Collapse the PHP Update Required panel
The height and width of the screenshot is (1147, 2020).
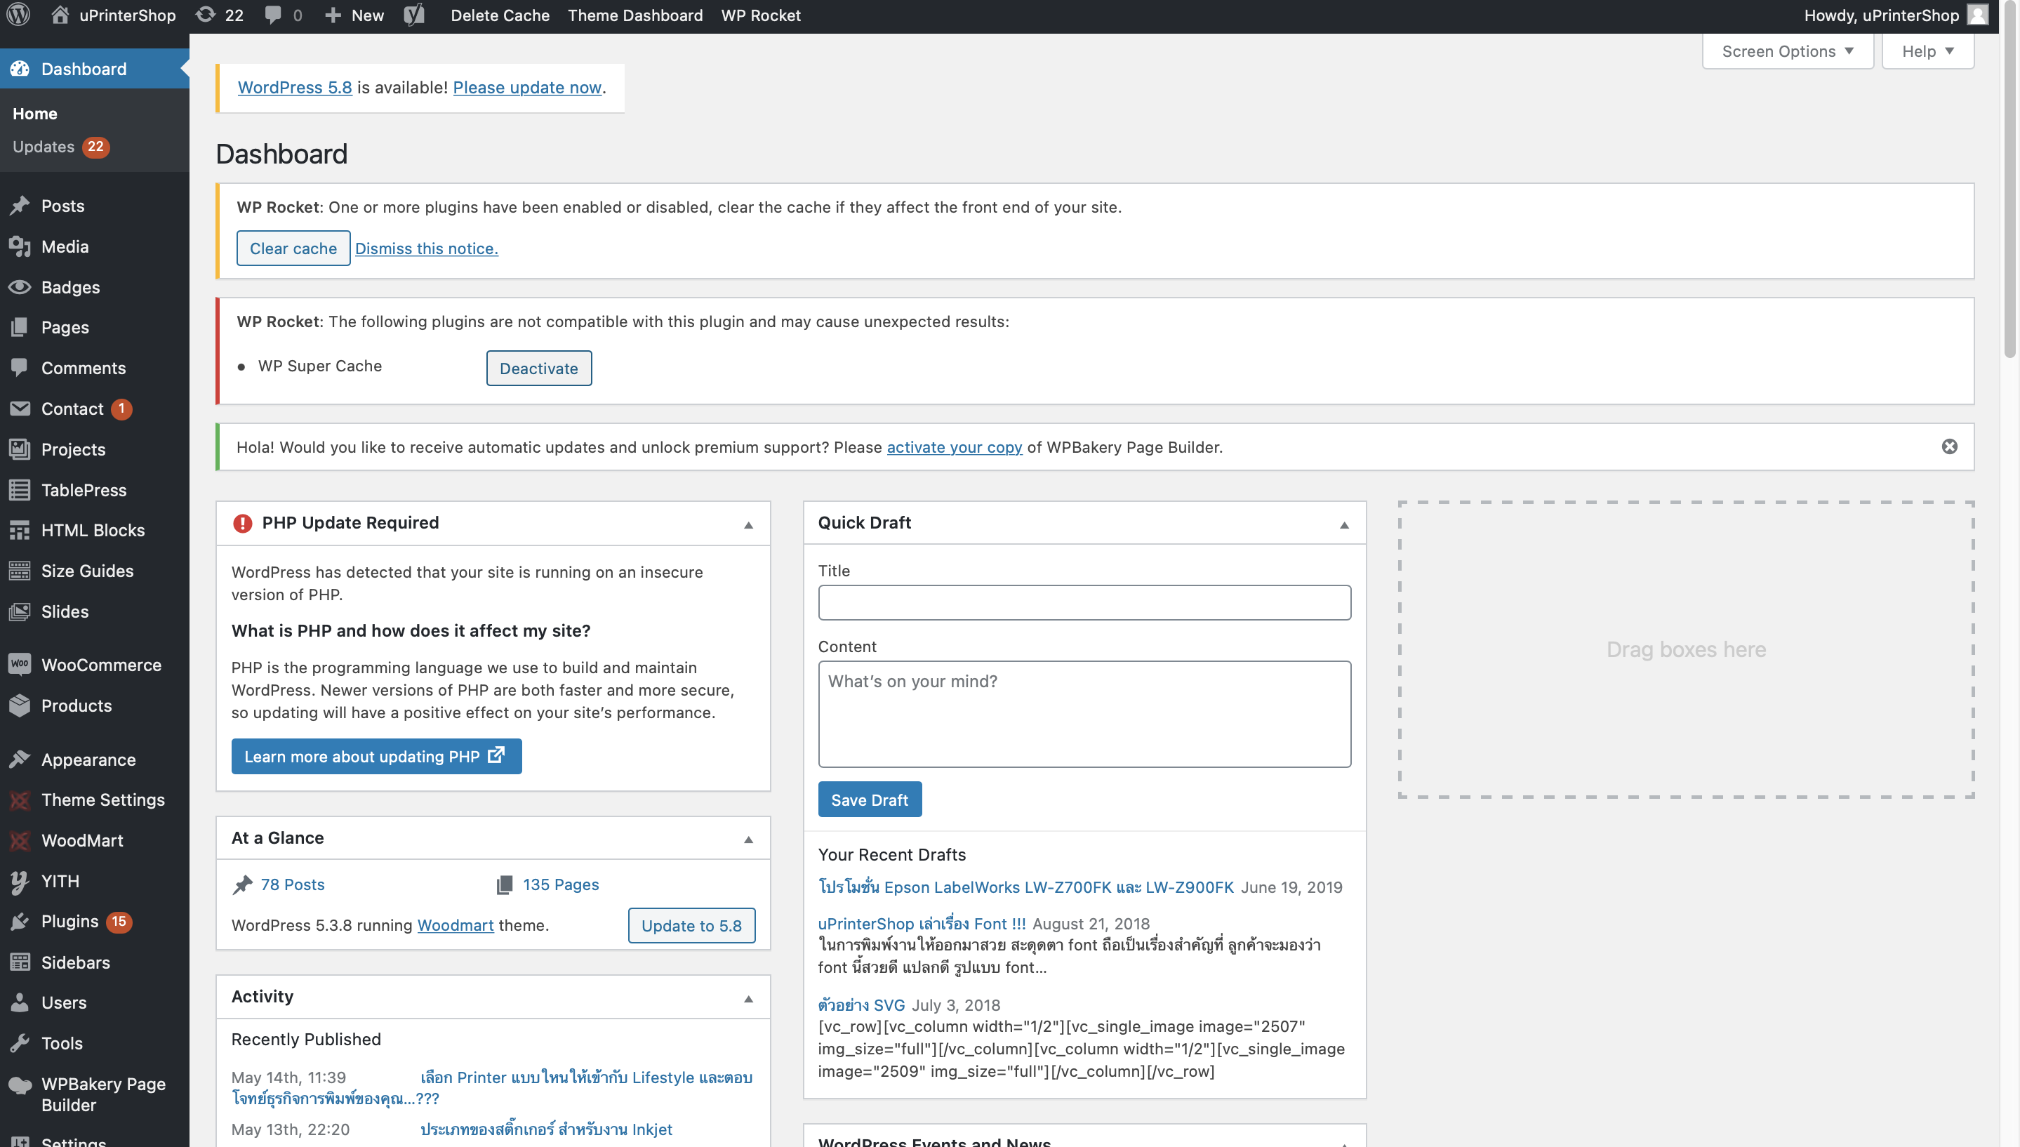[x=749, y=524]
